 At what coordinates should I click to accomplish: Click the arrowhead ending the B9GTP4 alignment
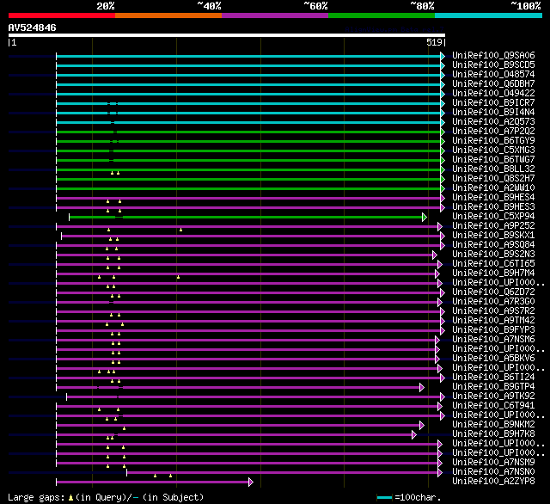click(422, 388)
